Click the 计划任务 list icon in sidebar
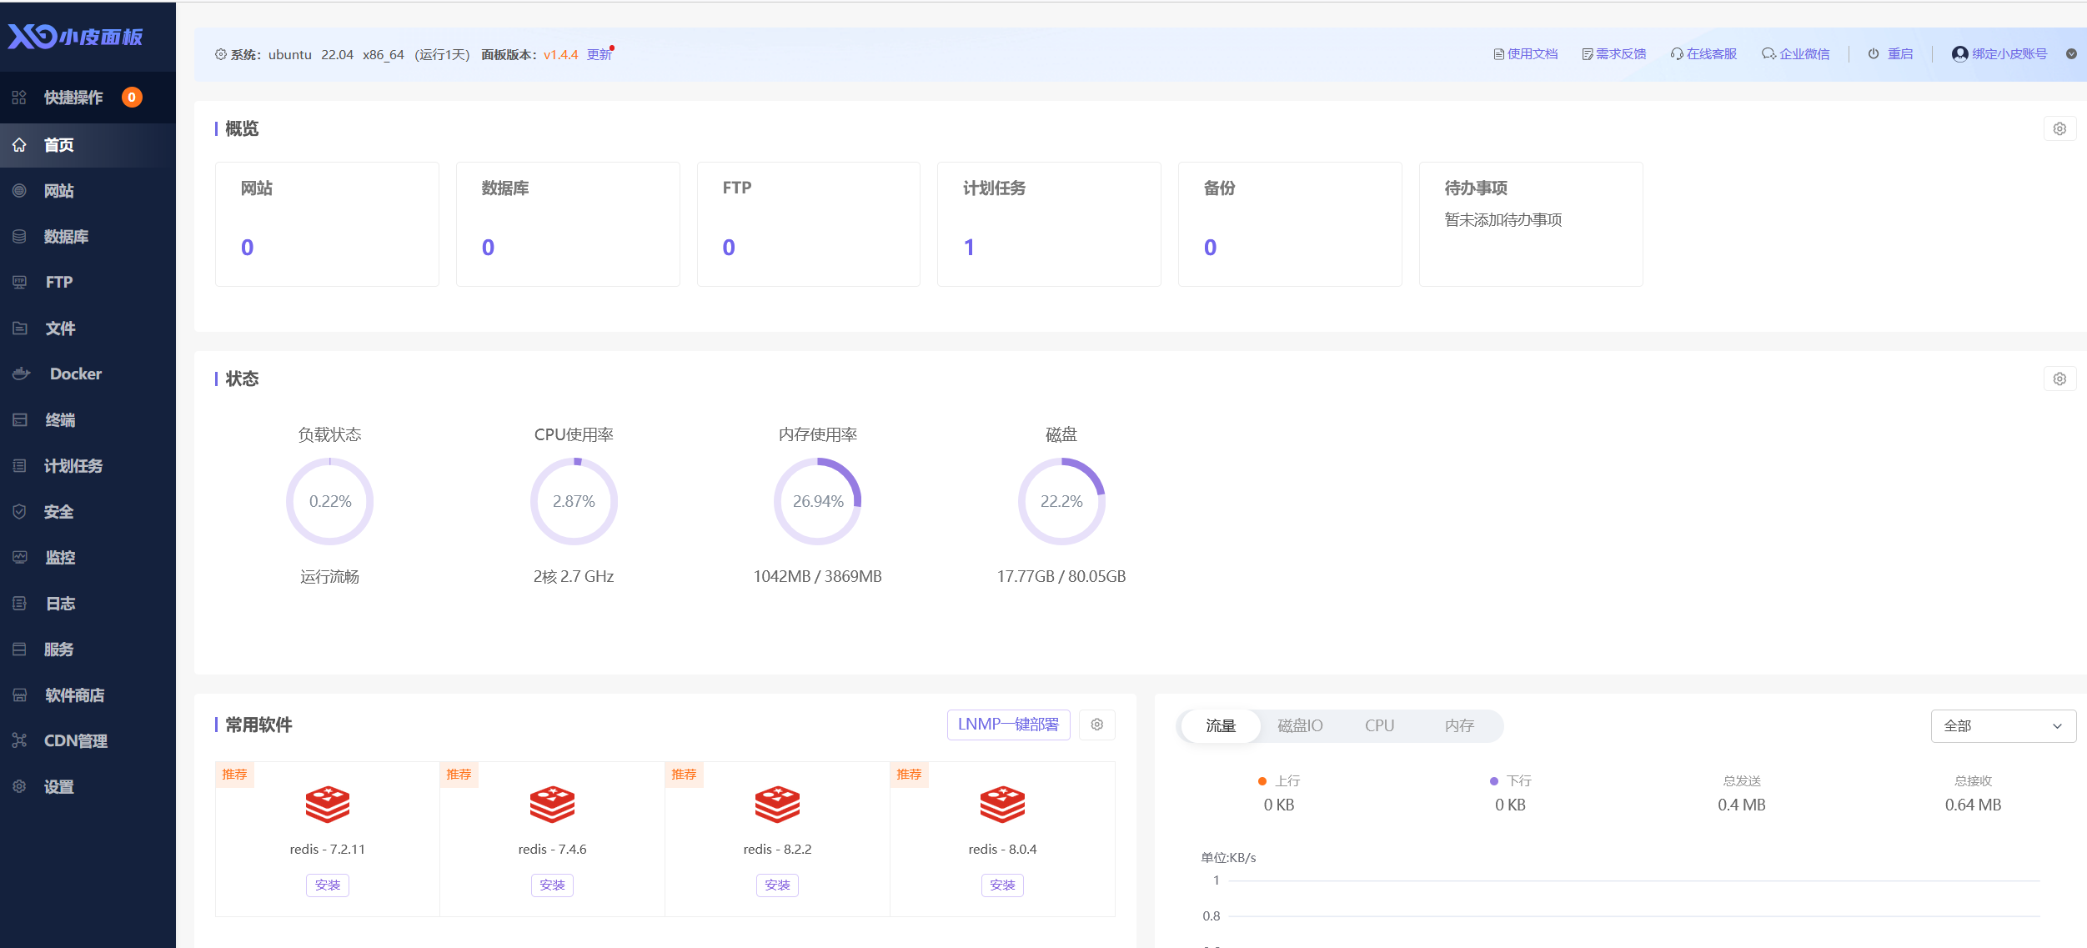This screenshot has height=948, width=2087. tap(19, 466)
